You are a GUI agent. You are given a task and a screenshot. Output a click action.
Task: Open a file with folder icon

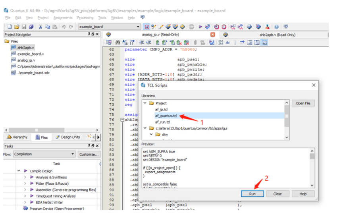(17, 27)
